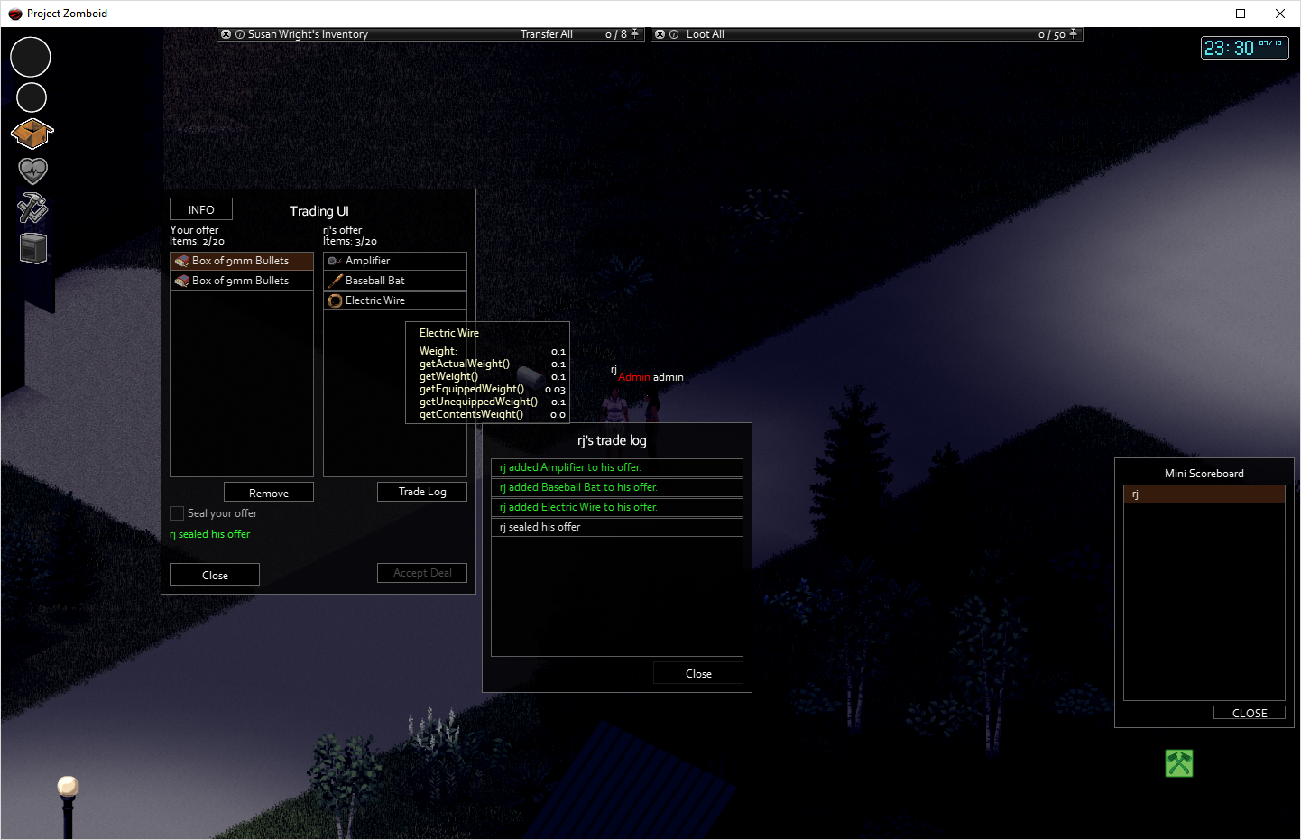This screenshot has height=840, width=1301.
Task: Remove selected item from your offer
Action: click(x=269, y=493)
